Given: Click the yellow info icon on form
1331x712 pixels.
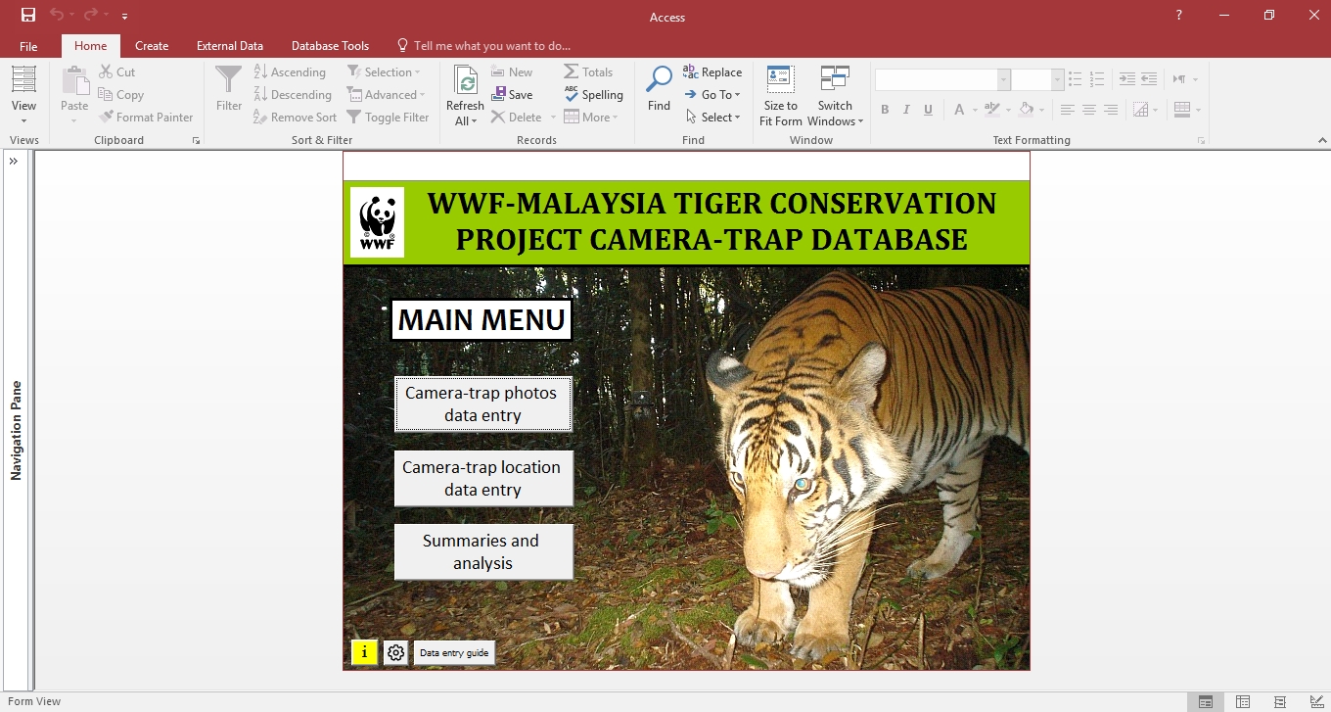Looking at the screenshot, I should coord(364,652).
